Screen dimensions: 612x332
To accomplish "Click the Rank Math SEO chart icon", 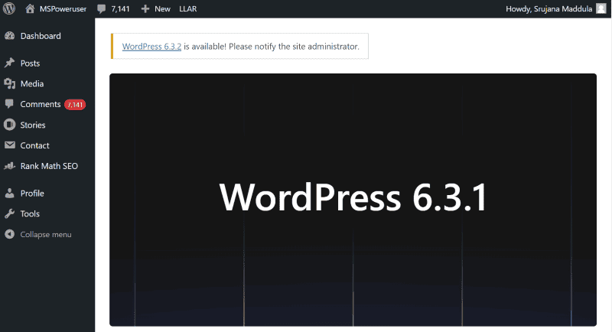I will click(x=10, y=166).
